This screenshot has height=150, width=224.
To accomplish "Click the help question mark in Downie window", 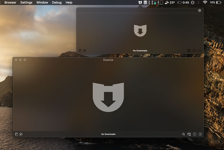I will pos(200,134).
